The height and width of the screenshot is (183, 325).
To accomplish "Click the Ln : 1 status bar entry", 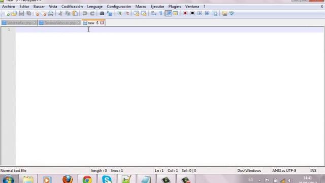I will coord(159,171).
